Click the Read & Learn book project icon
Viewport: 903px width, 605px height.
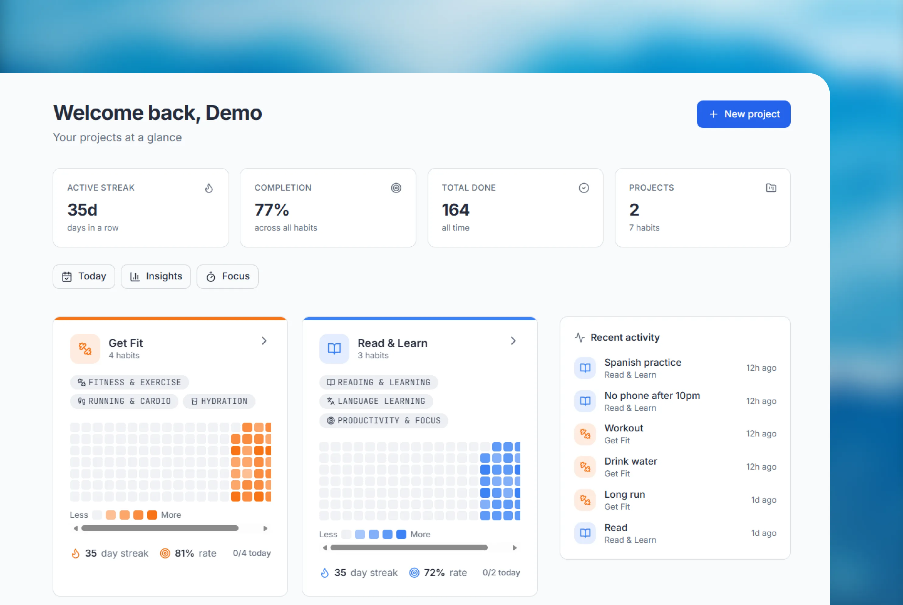tap(334, 349)
